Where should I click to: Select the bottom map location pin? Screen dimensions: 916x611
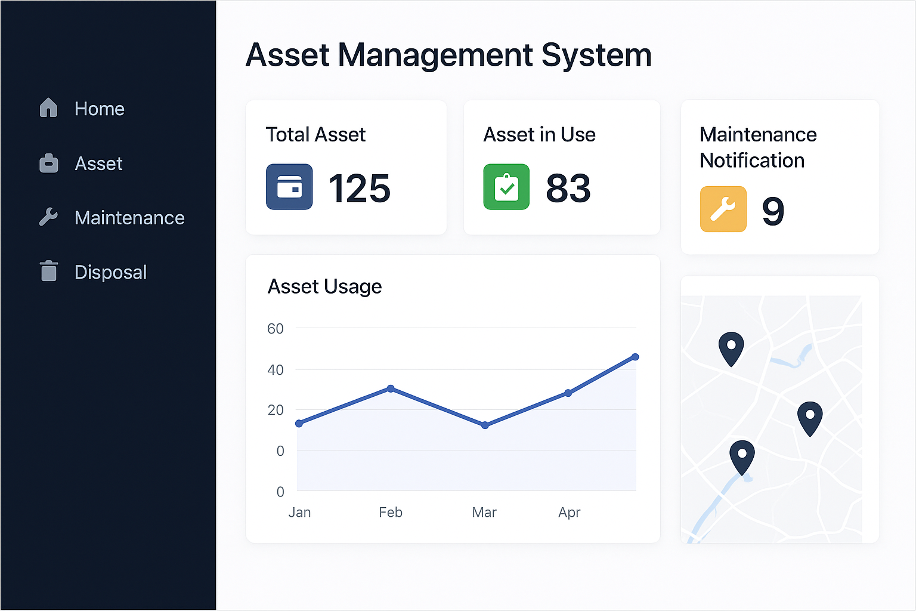[x=742, y=456]
